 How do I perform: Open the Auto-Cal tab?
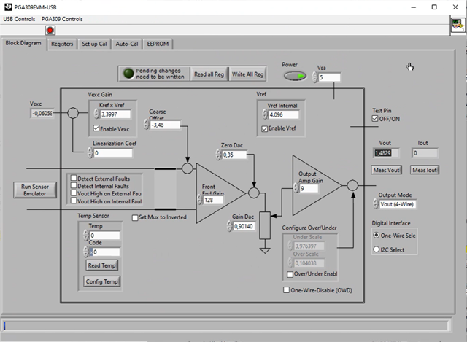coord(127,44)
